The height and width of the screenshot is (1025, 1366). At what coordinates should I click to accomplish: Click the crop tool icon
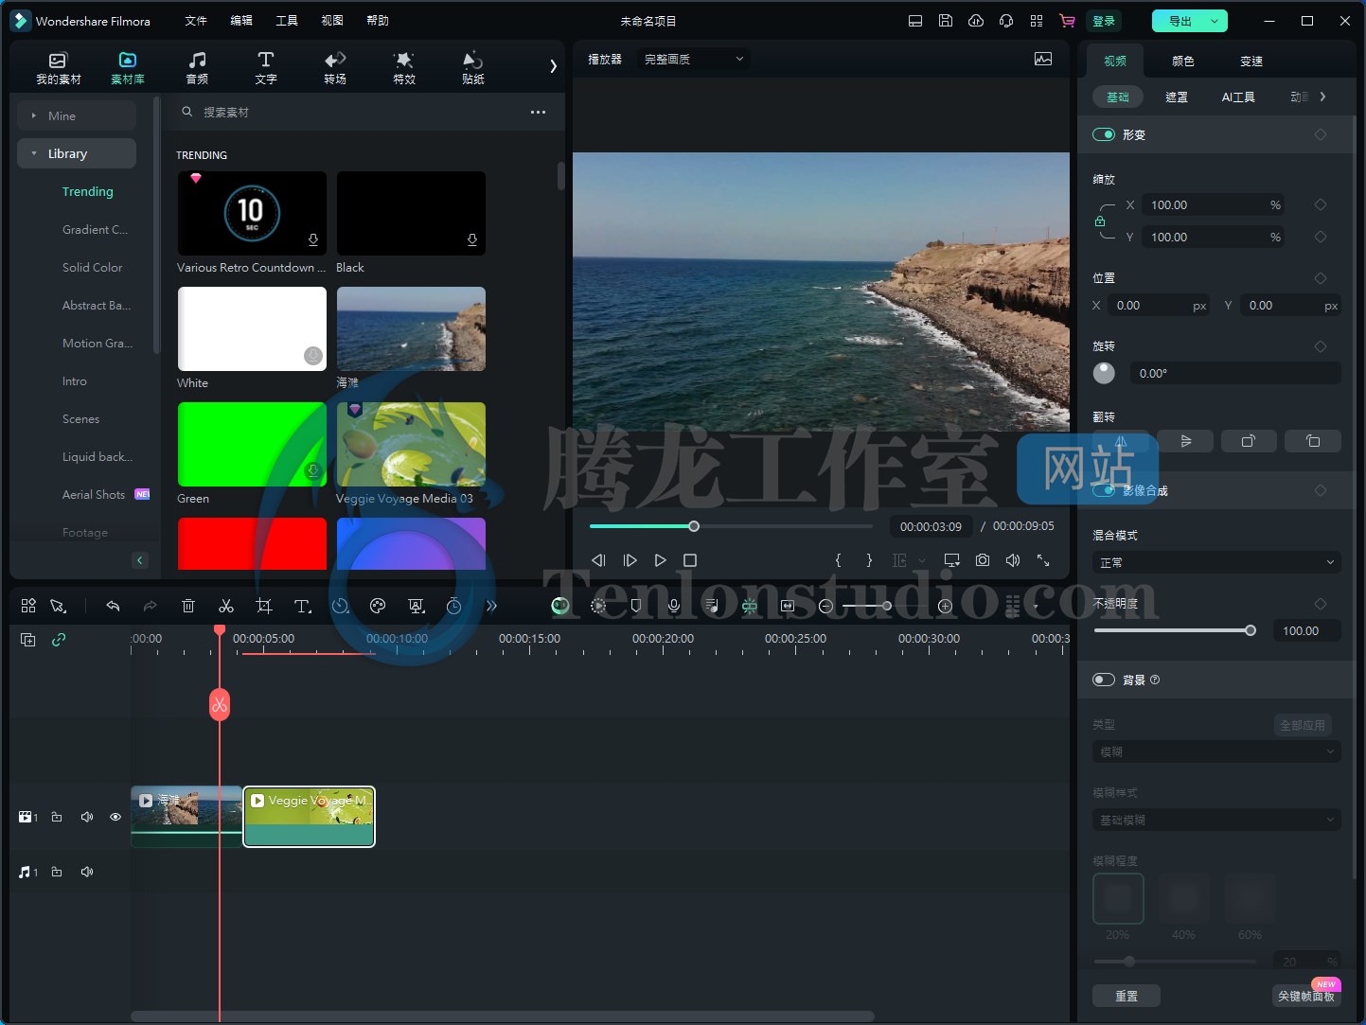point(264,606)
